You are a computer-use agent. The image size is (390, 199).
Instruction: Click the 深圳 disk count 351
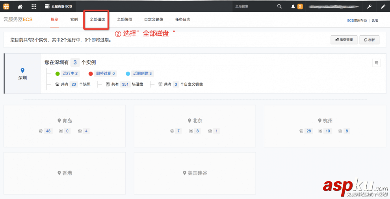point(125,85)
